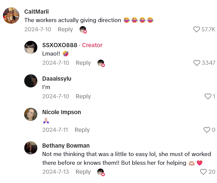The image size is (217, 183).
Task: Tap the heart on Nicole Impson's comment
Action: [x=207, y=130]
